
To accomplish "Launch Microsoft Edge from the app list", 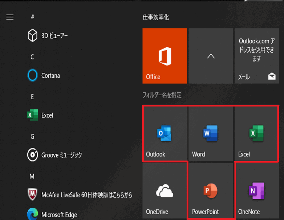I will click(52, 215).
